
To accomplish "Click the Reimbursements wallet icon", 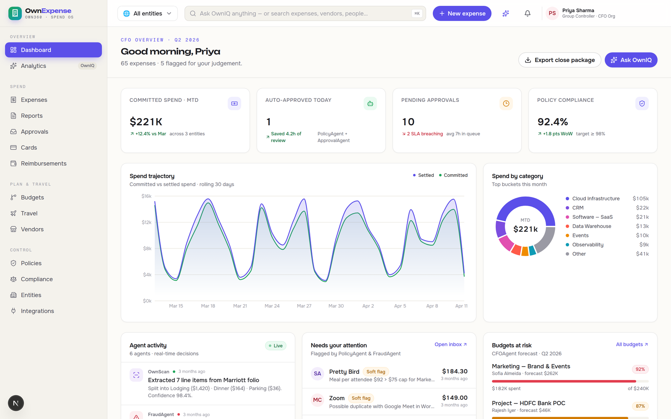I will (13, 163).
